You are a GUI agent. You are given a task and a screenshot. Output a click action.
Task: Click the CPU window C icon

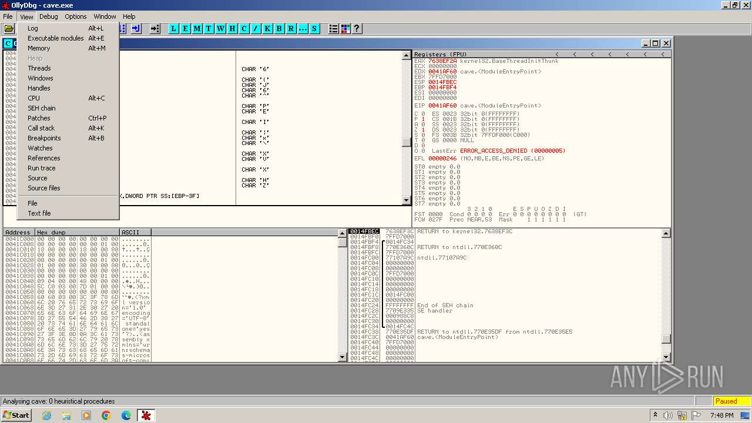[x=8, y=43]
